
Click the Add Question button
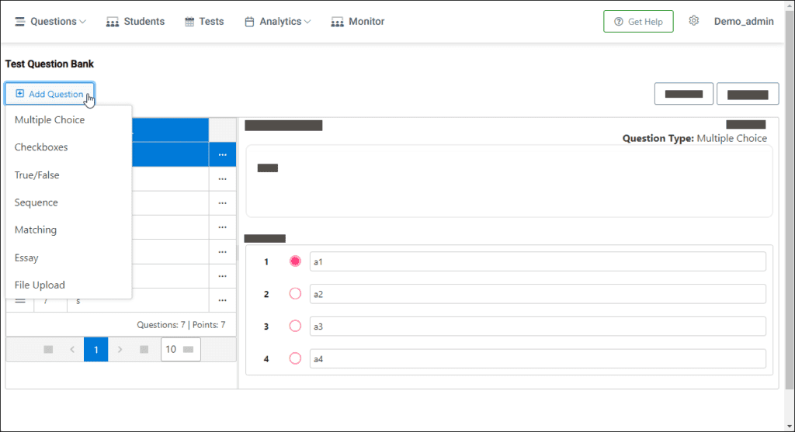click(50, 94)
